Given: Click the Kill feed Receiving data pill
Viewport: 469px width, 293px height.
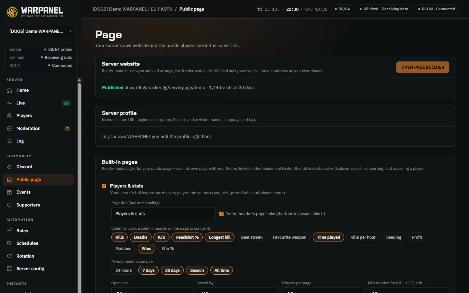Looking at the screenshot, I should pyautogui.click(x=384, y=9).
